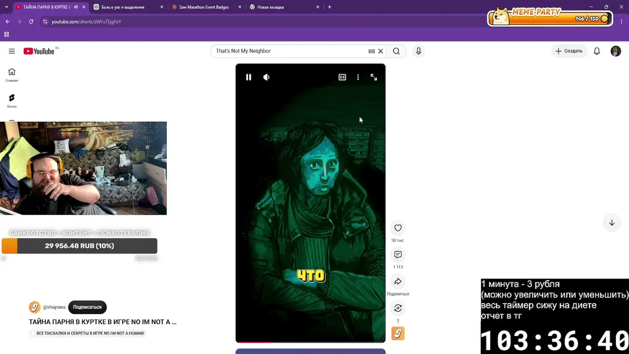The image size is (629, 354).
Task: Go forward with Chrome's forward arrow
Action: pos(19,22)
